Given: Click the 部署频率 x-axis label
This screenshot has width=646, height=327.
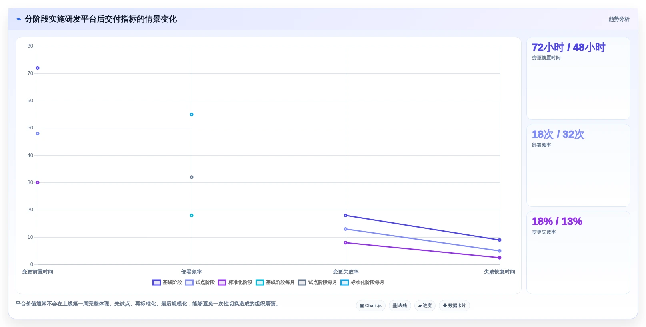Looking at the screenshot, I should point(192,272).
